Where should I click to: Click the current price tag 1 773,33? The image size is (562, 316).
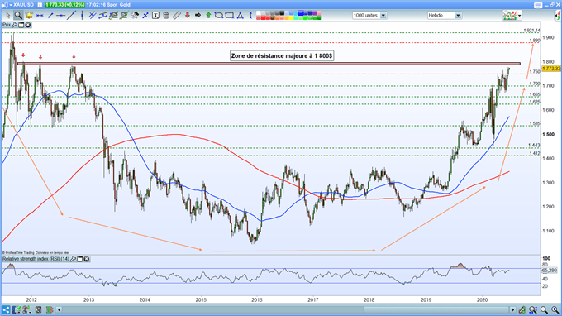click(551, 69)
